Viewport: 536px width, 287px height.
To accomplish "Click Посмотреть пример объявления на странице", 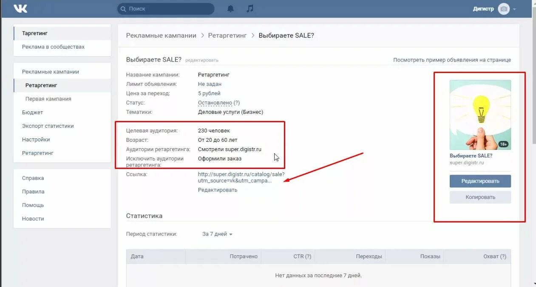I will [452, 60].
